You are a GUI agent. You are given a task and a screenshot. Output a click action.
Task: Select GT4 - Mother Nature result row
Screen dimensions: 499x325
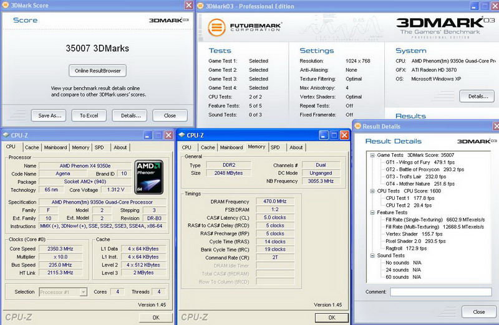[420, 184]
